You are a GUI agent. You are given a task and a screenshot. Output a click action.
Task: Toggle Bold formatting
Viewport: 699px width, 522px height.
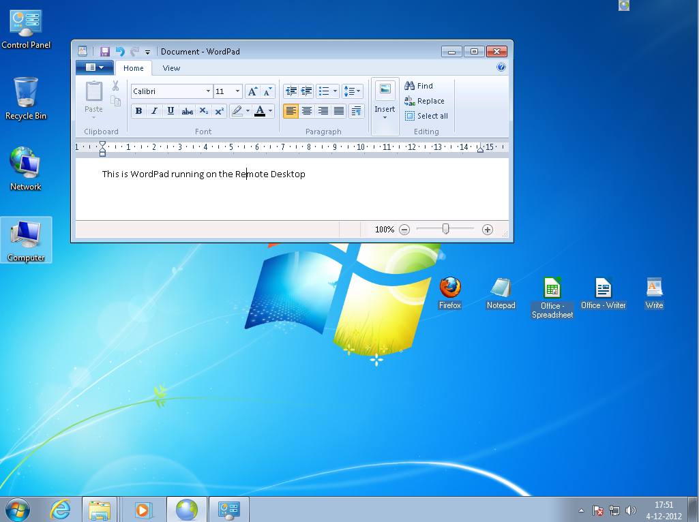139,111
